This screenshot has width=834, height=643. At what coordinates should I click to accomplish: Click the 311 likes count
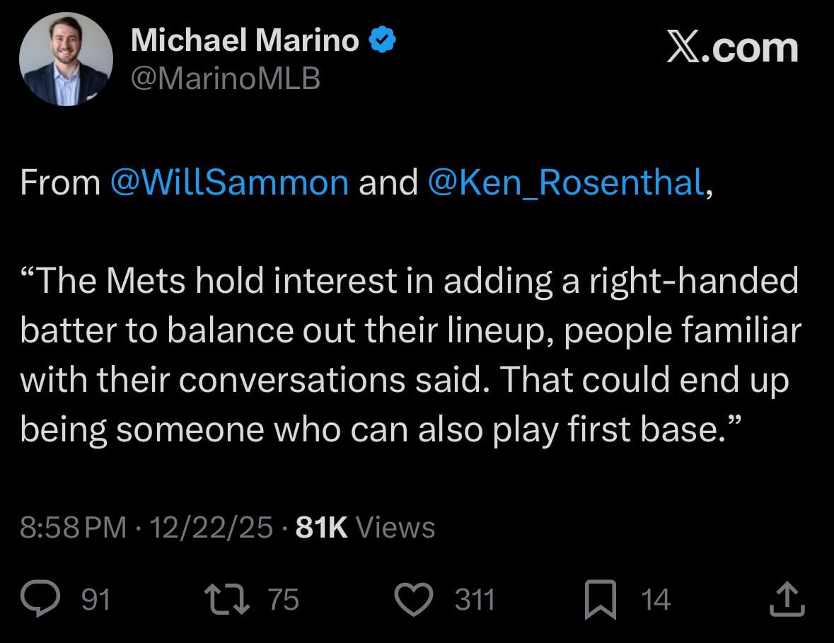tap(474, 599)
